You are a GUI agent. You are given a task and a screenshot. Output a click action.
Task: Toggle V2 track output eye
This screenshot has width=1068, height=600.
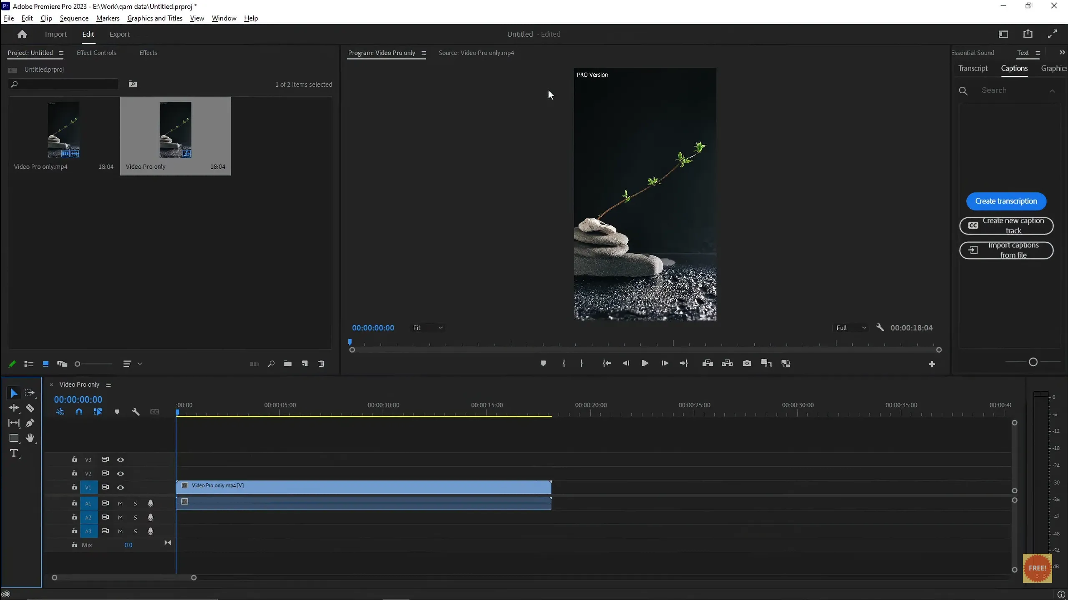click(x=121, y=473)
